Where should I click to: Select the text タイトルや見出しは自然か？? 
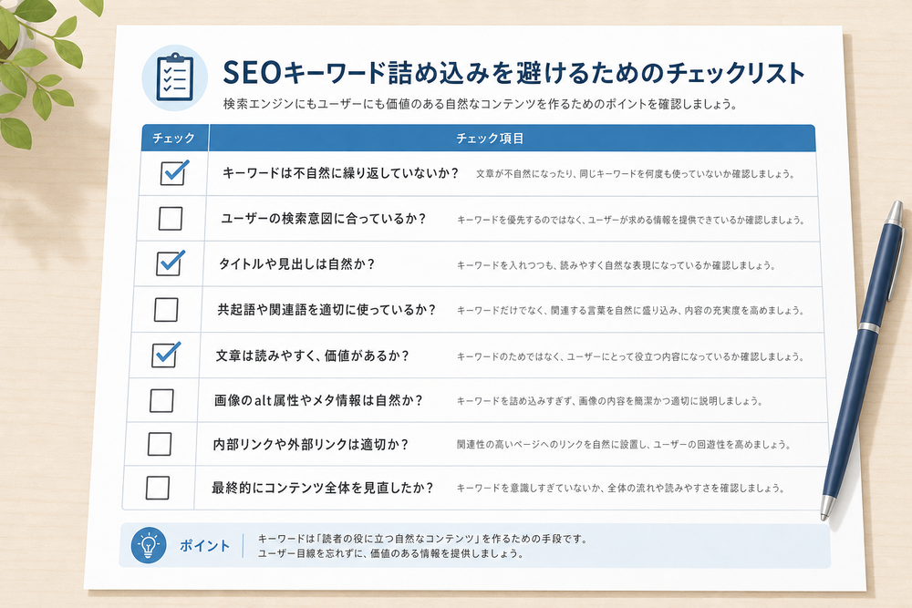(x=296, y=264)
